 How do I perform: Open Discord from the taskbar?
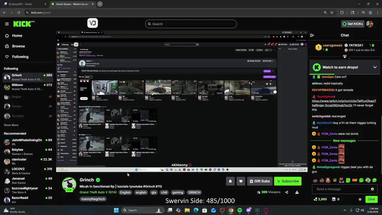point(248,210)
